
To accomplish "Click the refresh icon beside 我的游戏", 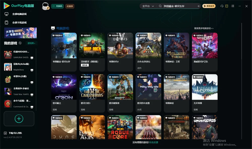I will point(20,43).
